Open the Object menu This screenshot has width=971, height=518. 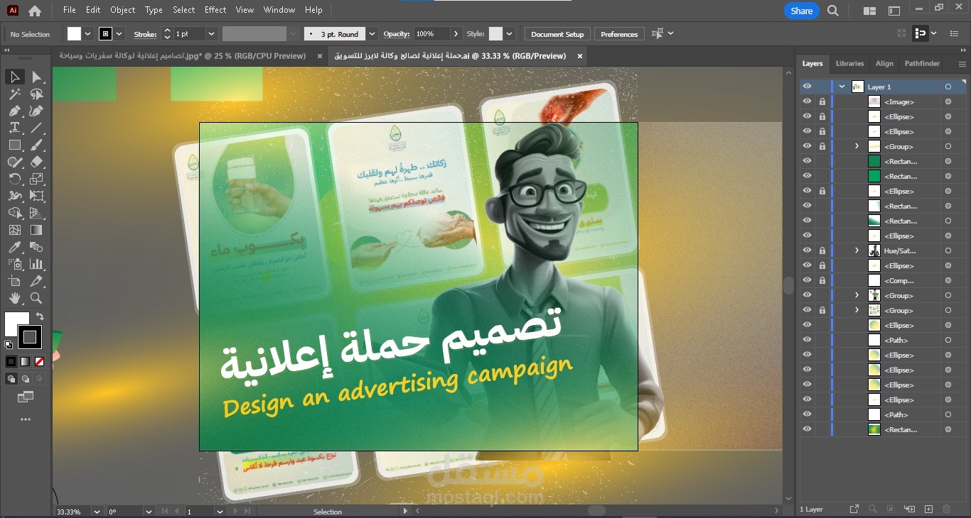pos(123,10)
